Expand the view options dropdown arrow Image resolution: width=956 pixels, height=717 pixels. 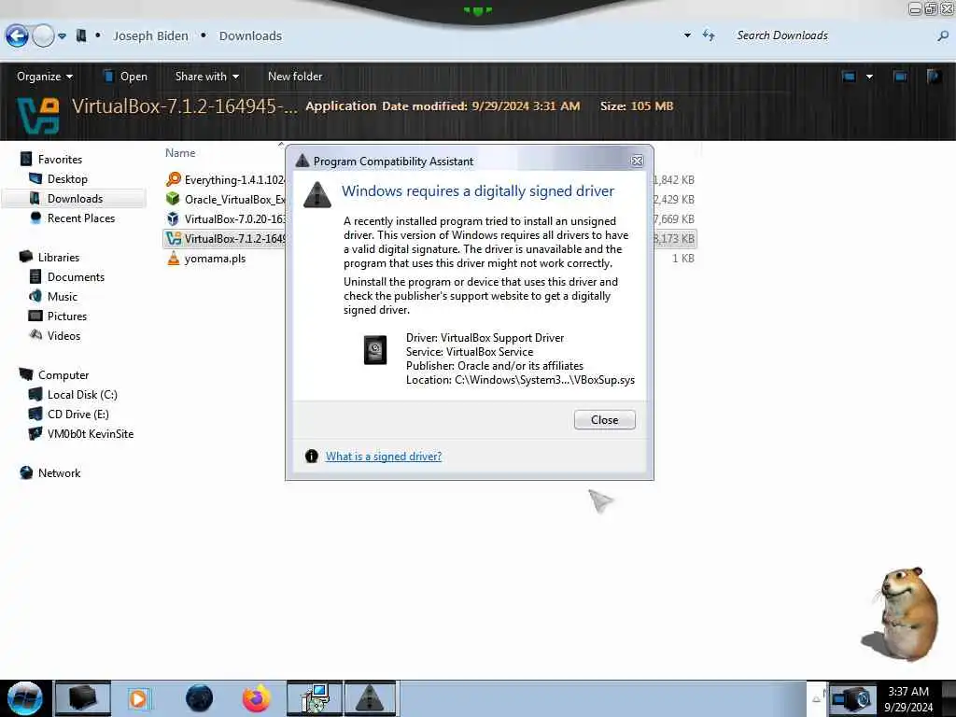[x=869, y=77]
